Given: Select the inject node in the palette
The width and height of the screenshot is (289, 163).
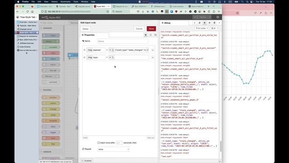Looking at the screenshot, I should (x=51, y=35).
